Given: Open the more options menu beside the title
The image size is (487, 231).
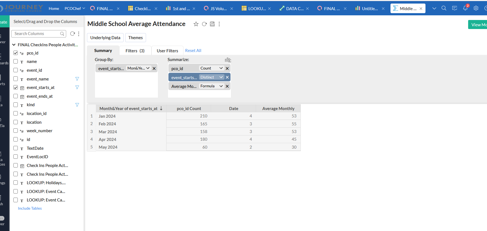Looking at the screenshot, I should [x=219, y=24].
